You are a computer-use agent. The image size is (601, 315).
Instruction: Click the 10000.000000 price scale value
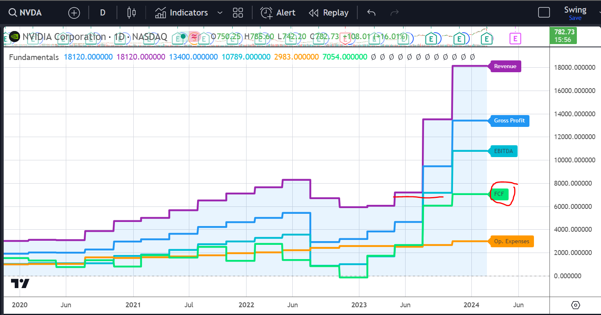pyautogui.click(x=574, y=160)
